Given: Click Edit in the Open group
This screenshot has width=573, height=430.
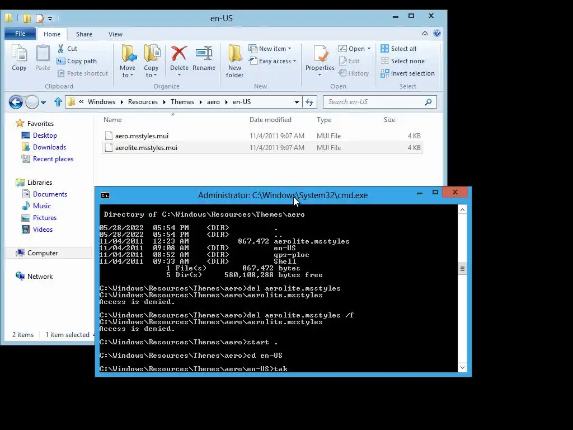Looking at the screenshot, I should [349, 61].
